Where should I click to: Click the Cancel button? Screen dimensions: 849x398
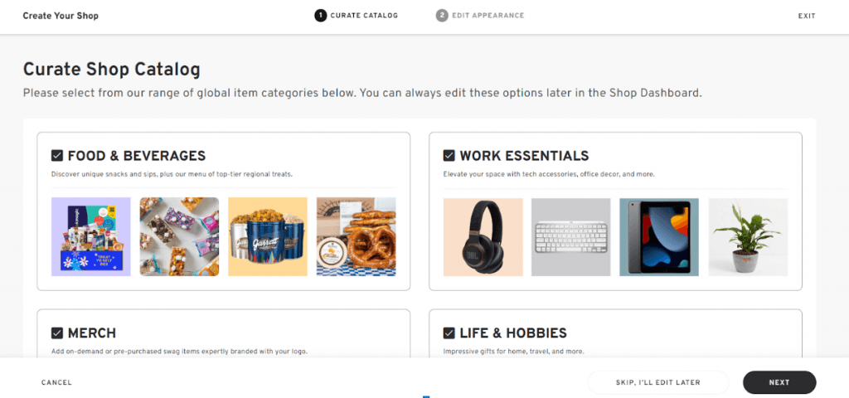pyautogui.click(x=56, y=382)
